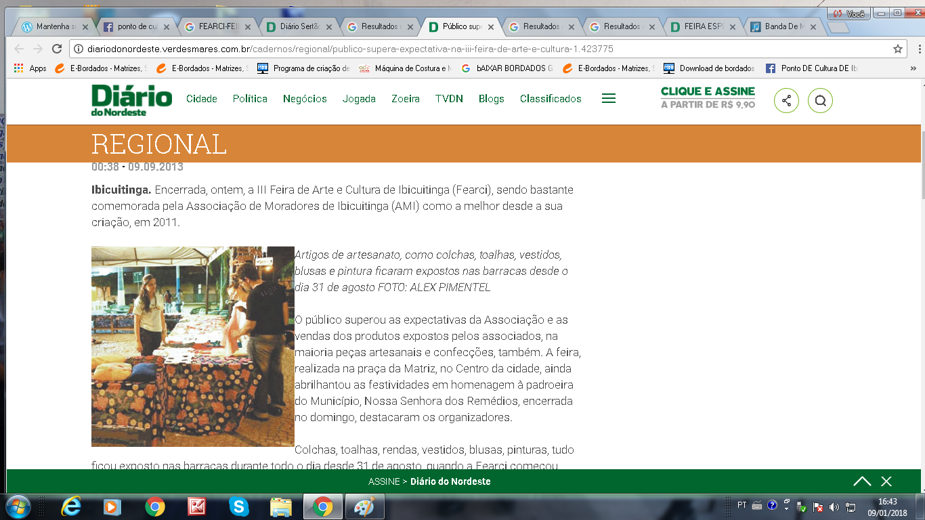Click the share icon in the site header
The height and width of the screenshot is (520, 925).
click(786, 101)
